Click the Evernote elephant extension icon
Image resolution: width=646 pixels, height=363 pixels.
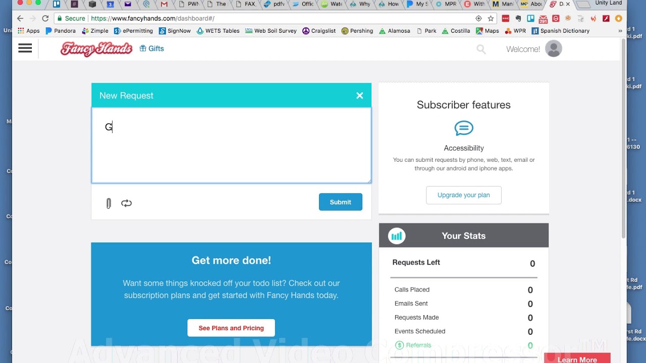click(x=518, y=19)
